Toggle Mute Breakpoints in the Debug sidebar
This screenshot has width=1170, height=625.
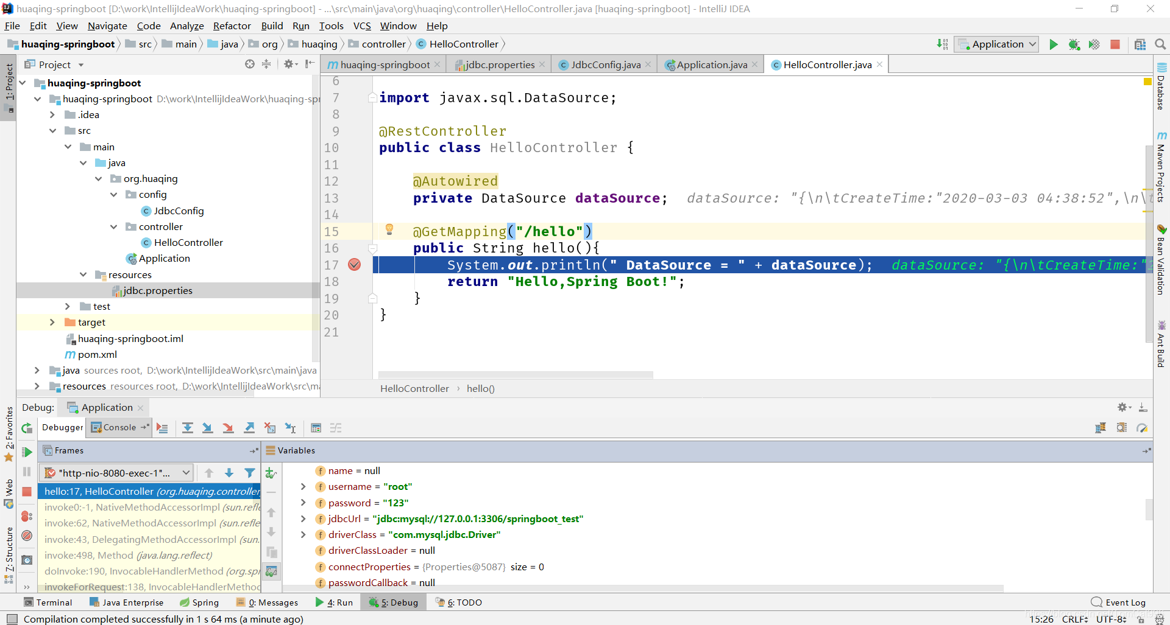coord(27,536)
